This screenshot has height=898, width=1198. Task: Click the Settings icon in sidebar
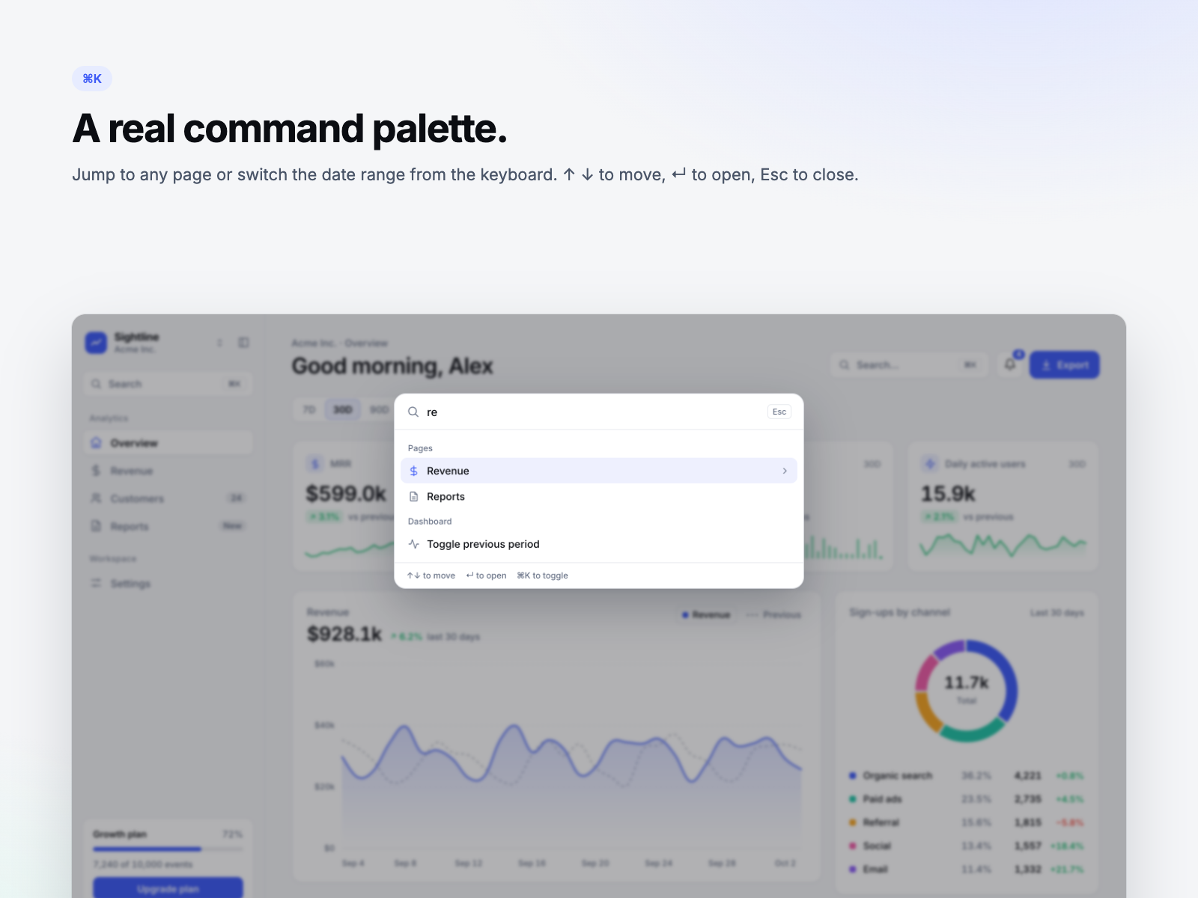click(x=96, y=583)
